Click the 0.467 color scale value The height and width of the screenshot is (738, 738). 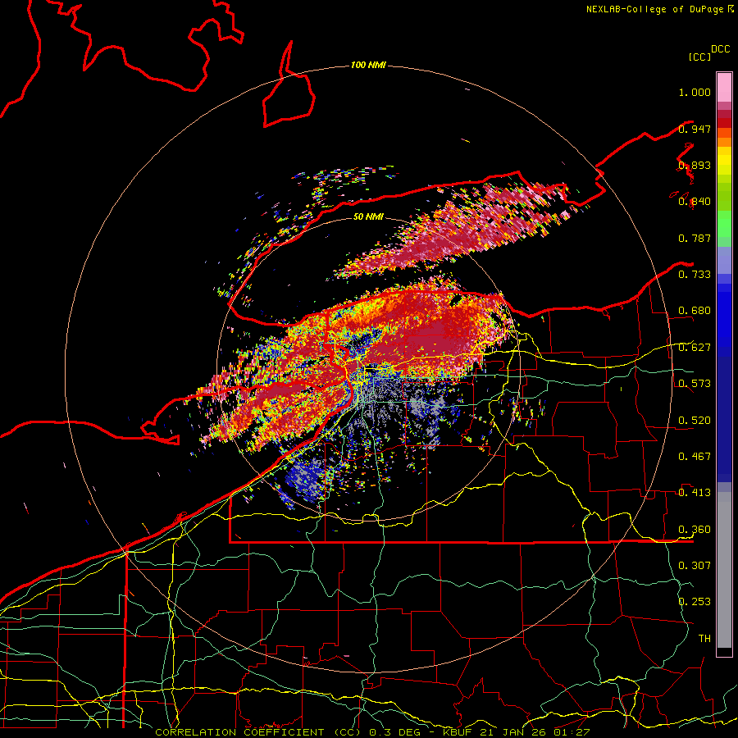pyautogui.click(x=695, y=457)
